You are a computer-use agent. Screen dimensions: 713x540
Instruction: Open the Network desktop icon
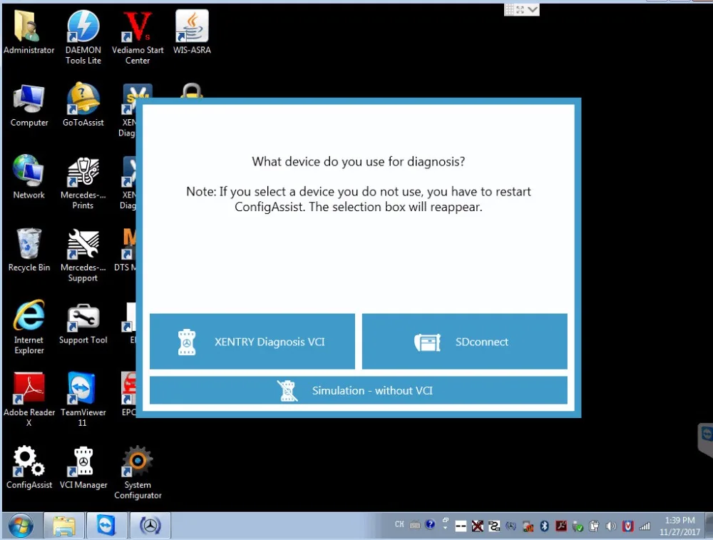tap(29, 178)
